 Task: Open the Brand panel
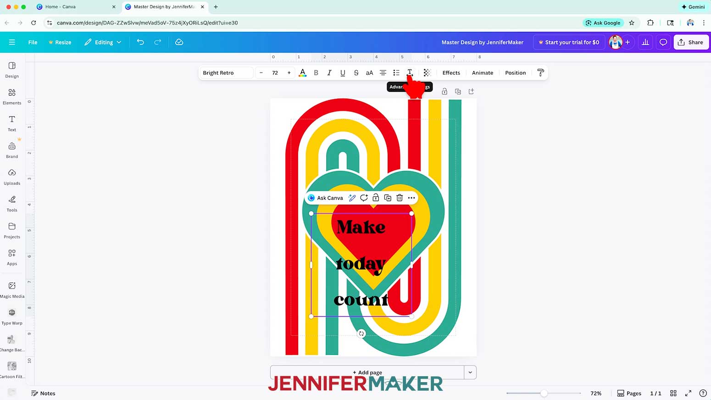tap(12, 150)
